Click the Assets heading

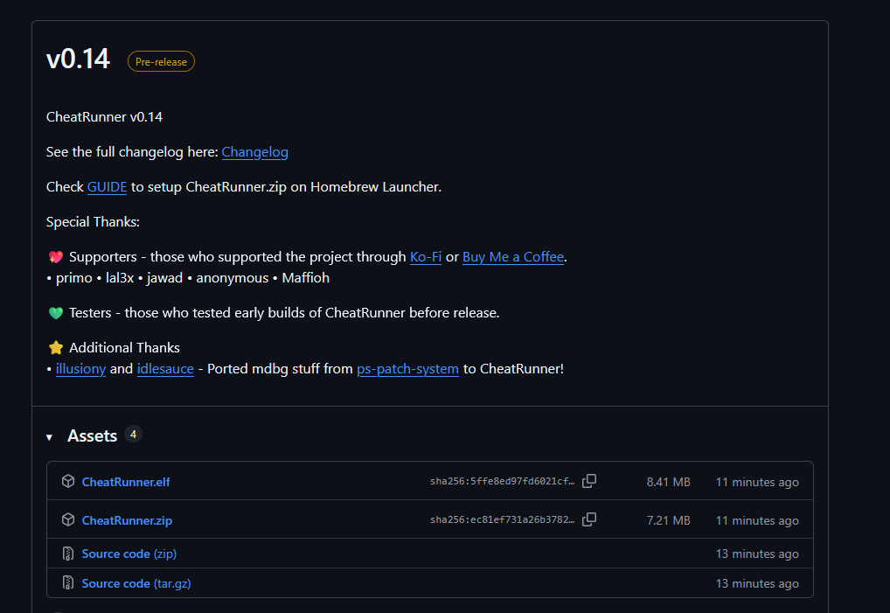[x=92, y=435]
